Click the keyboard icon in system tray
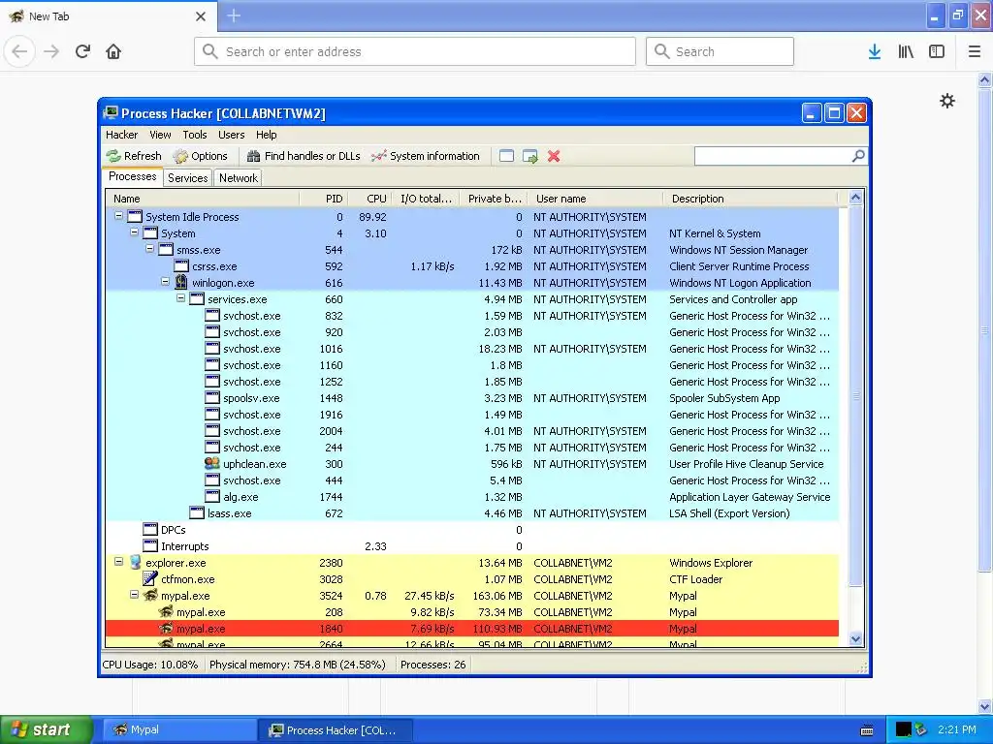Image resolution: width=993 pixels, height=744 pixels. point(867,730)
